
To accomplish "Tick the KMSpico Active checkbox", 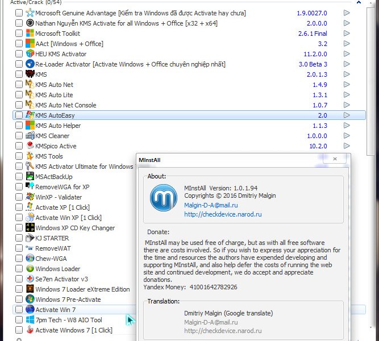I will click(x=19, y=145).
